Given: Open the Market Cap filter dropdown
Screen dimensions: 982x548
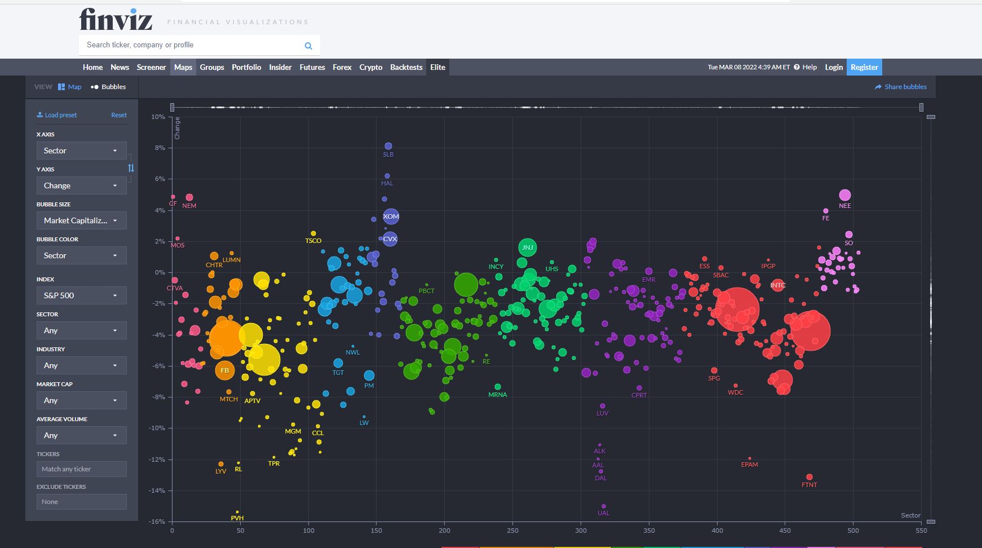Looking at the screenshot, I should coord(82,400).
